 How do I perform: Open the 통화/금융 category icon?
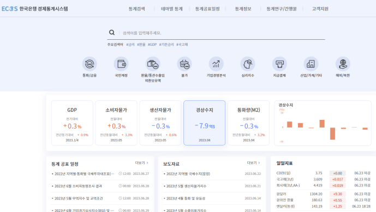pyautogui.click(x=89, y=64)
